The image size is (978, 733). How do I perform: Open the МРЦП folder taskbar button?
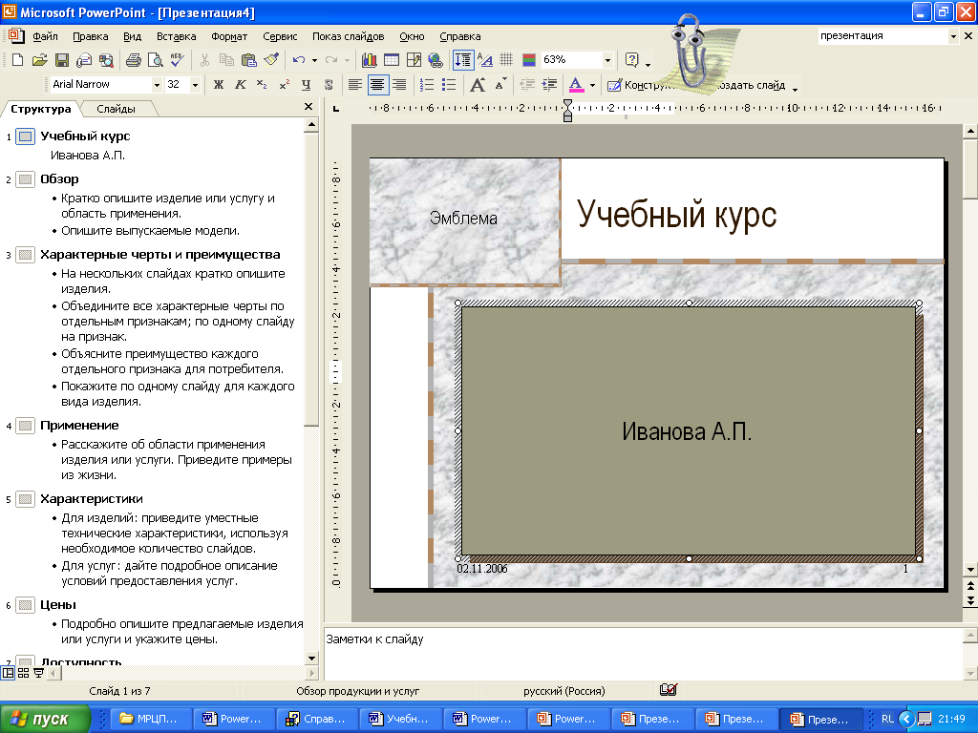point(151,719)
